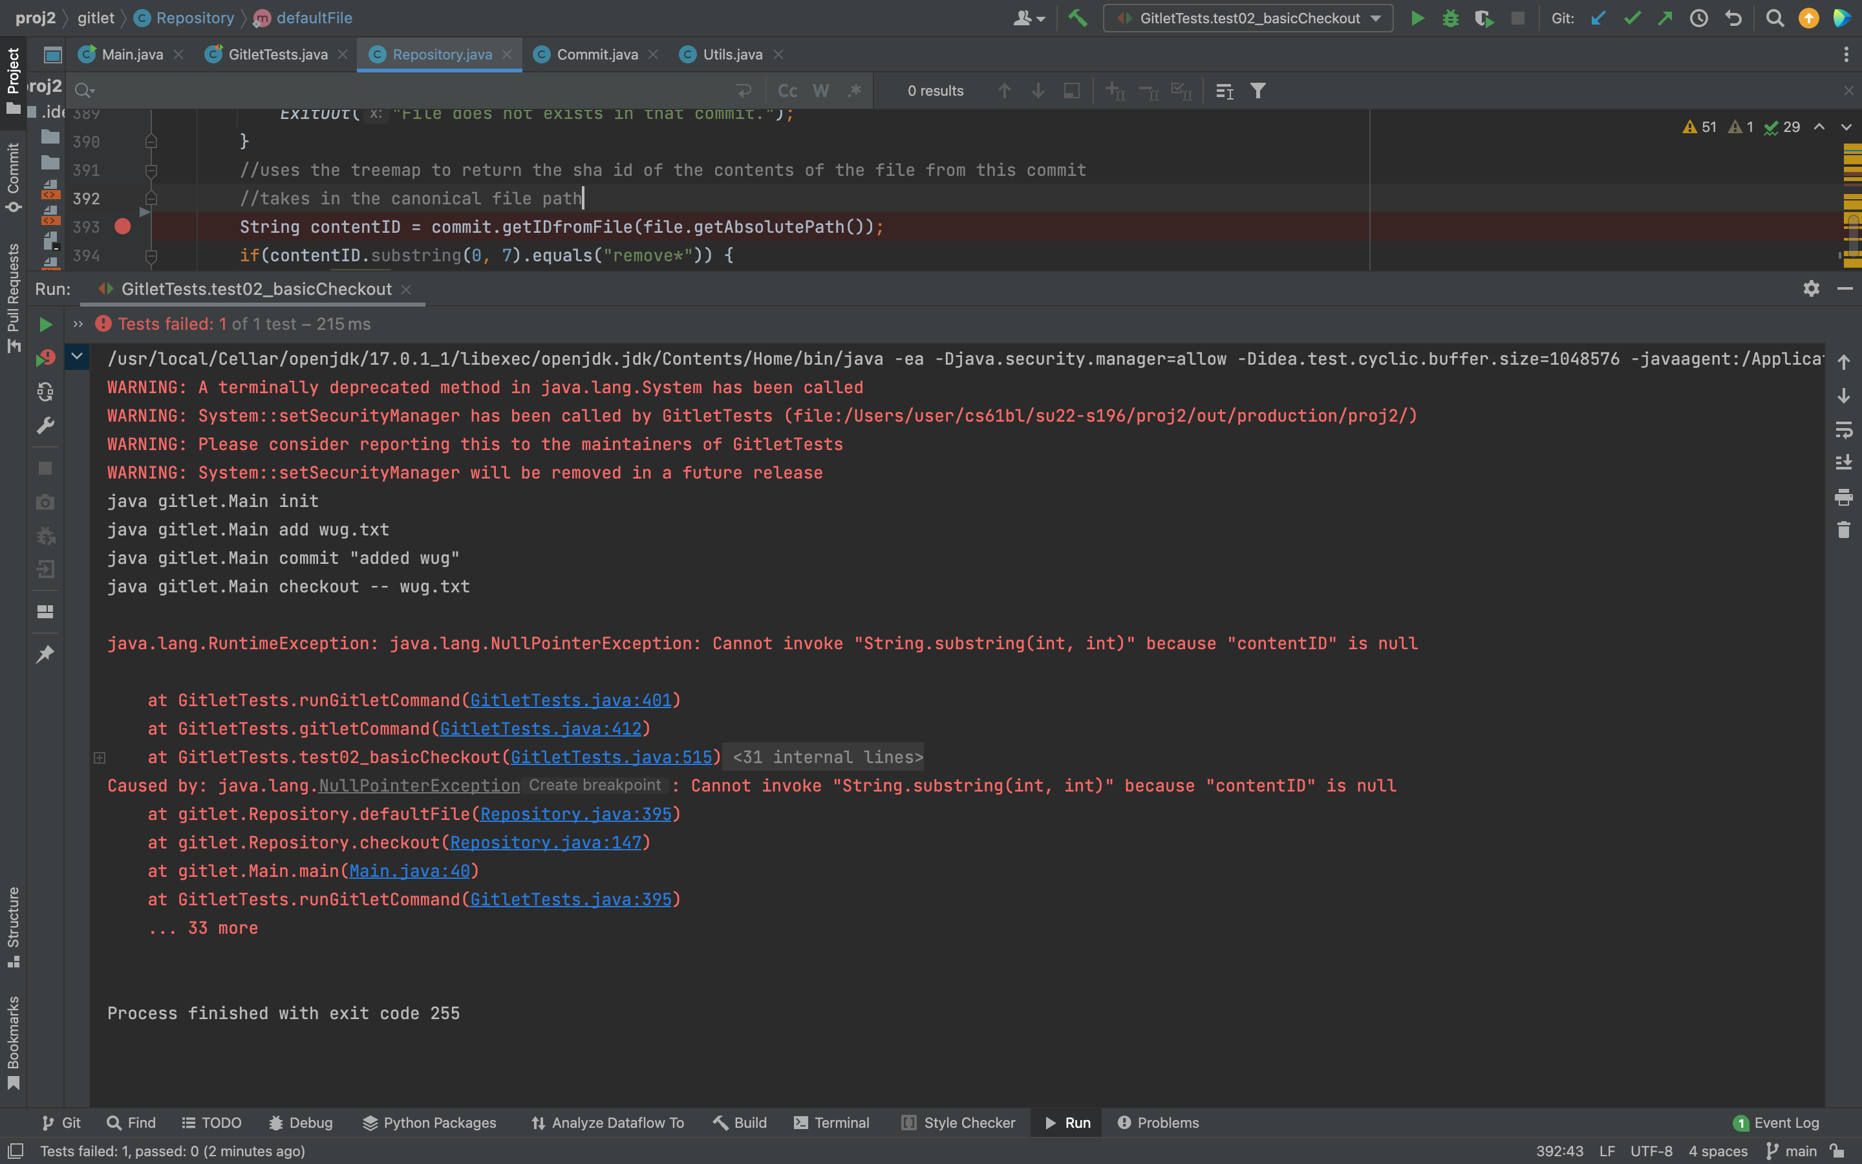This screenshot has height=1164, width=1862.
Task: Expand the 31 internal lines fold
Action: click(827, 757)
